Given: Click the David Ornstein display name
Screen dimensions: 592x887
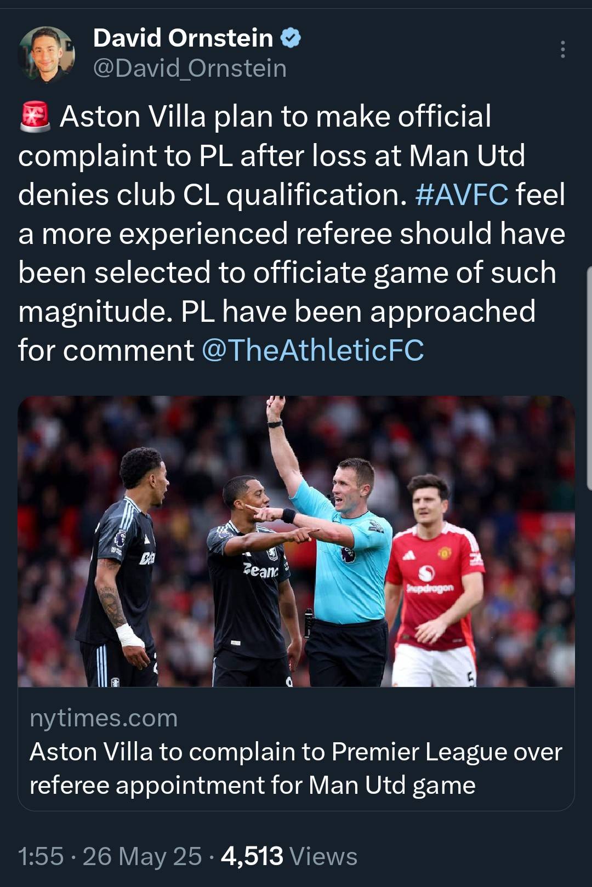Looking at the screenshot, I should click(x=183, y=38).
